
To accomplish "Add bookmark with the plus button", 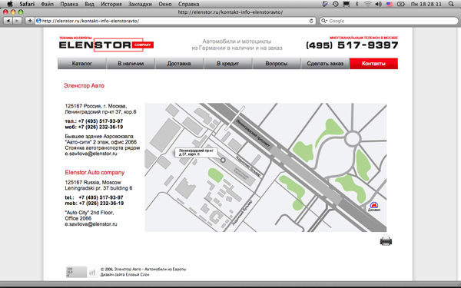I will coord(29,21).
